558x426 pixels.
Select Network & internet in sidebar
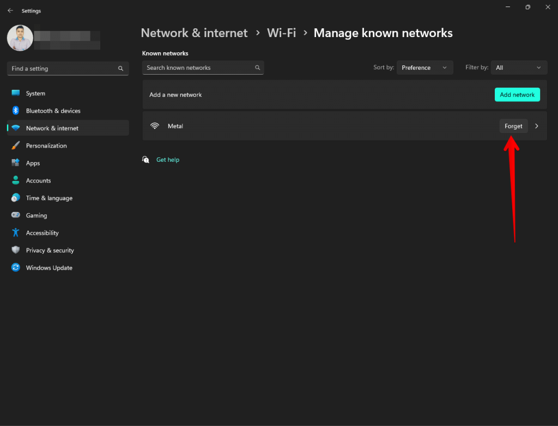[x=68, y=128]
